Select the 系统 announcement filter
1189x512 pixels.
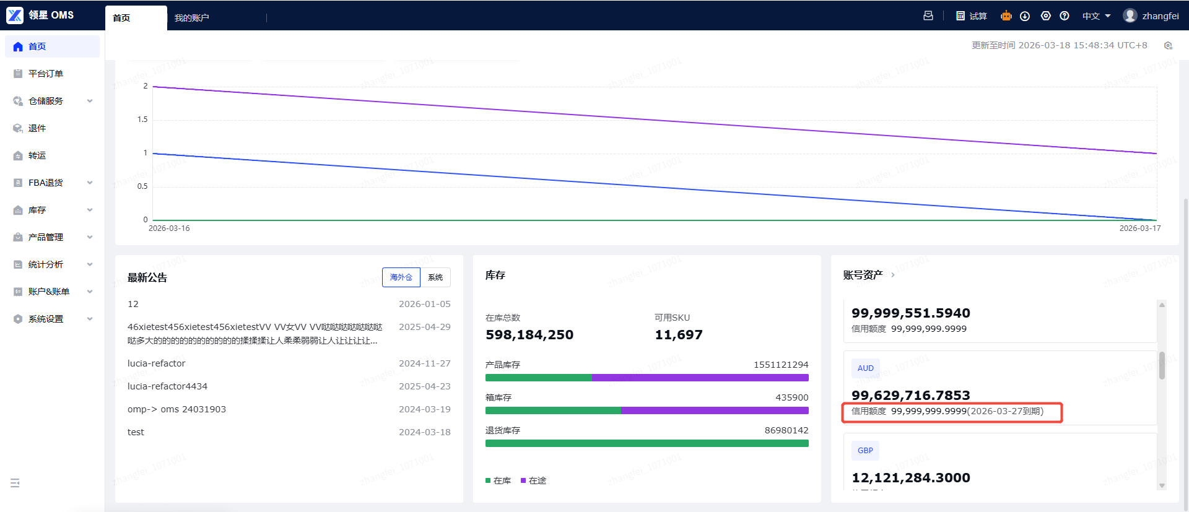click(x=435, y=277)
